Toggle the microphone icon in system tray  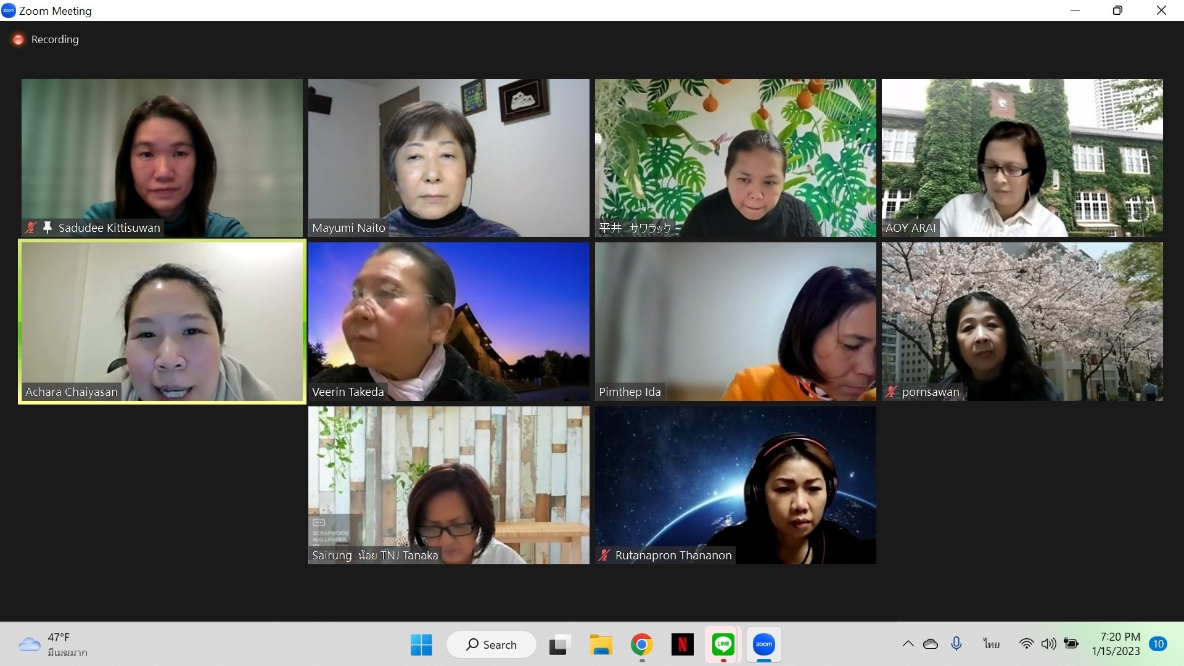click(956, 644)
